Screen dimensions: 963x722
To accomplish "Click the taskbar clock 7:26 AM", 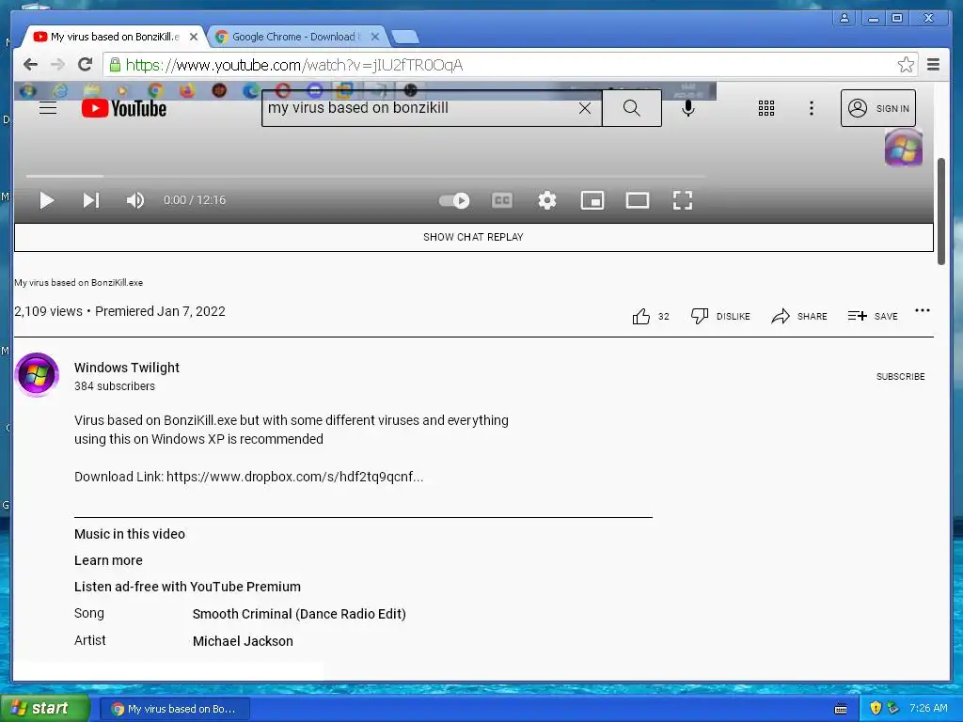I will click(x=928, y=708).
